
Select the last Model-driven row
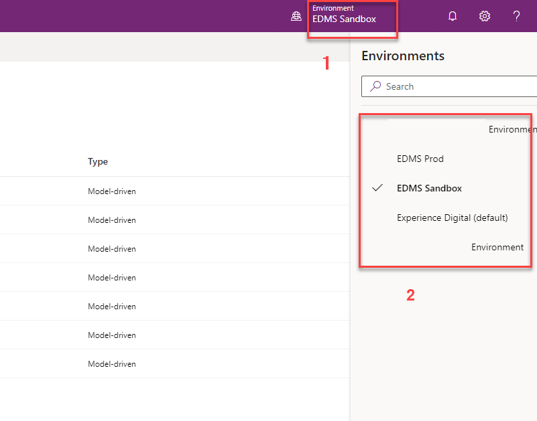[x=111, y=364]
